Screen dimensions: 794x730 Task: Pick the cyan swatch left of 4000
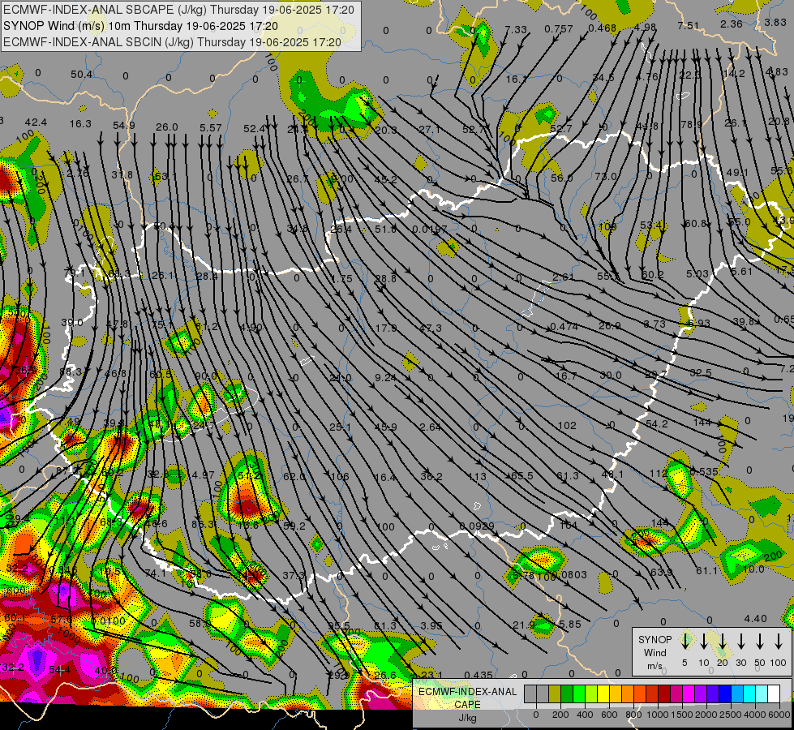(749, 694)
